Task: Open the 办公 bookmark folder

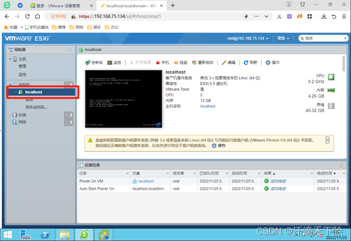Action: pyautogui.click(x=112, y=27)
